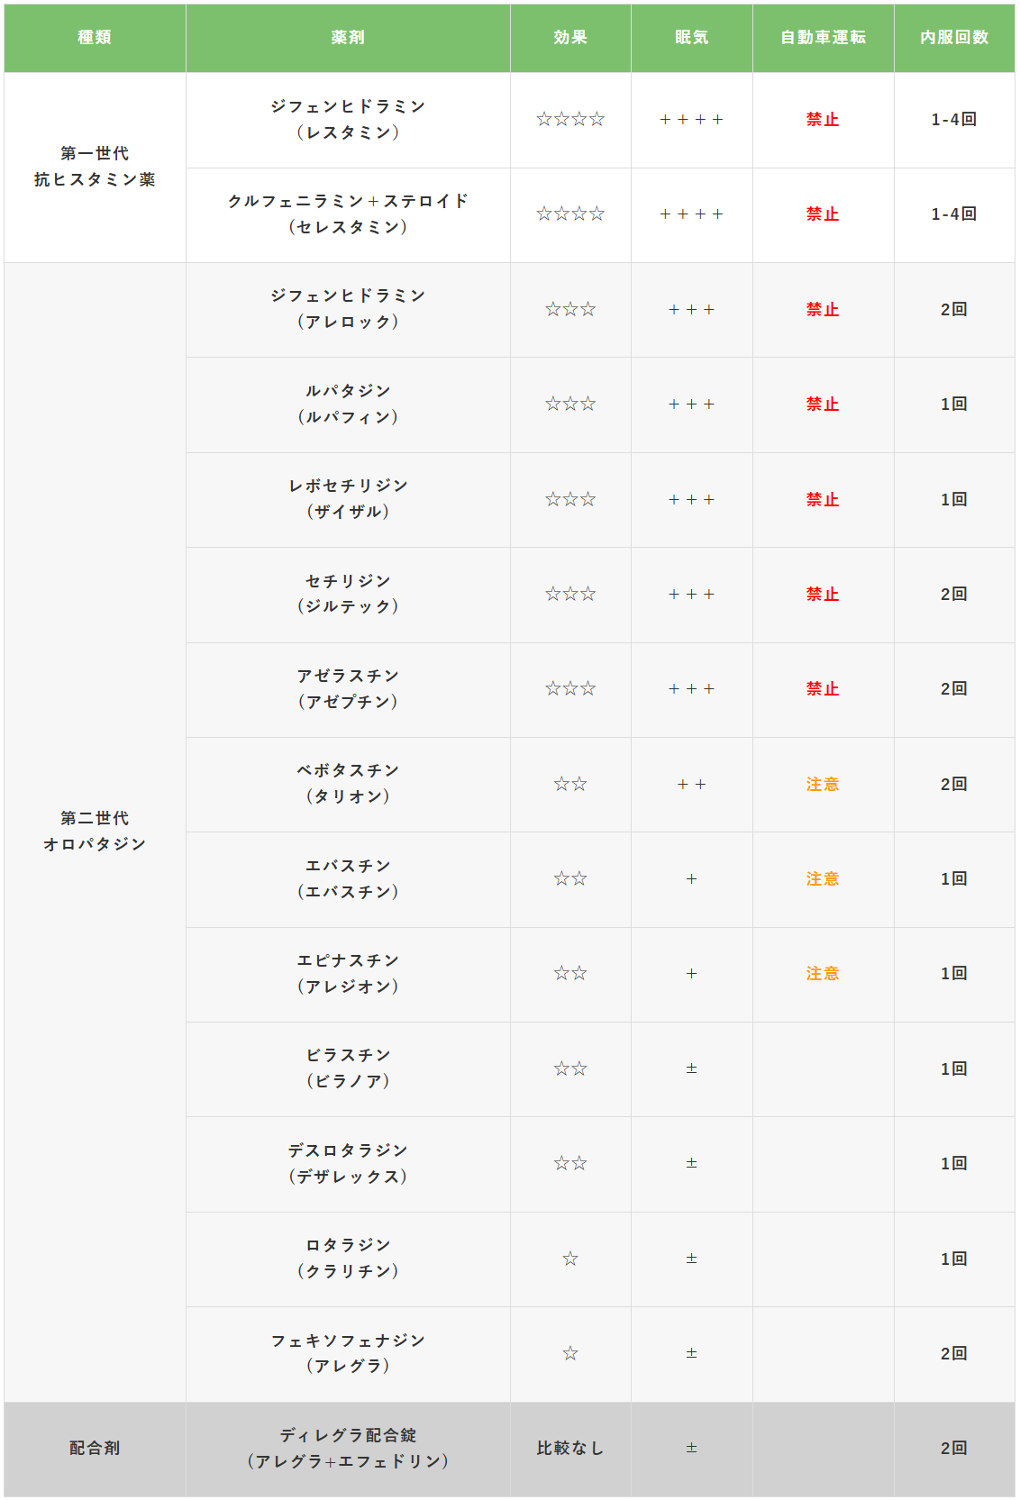The width and height of the screenshot is (1020, 1500).
Task: Click the three-star rating for ザイザル
Action: [x=570, y=499]
